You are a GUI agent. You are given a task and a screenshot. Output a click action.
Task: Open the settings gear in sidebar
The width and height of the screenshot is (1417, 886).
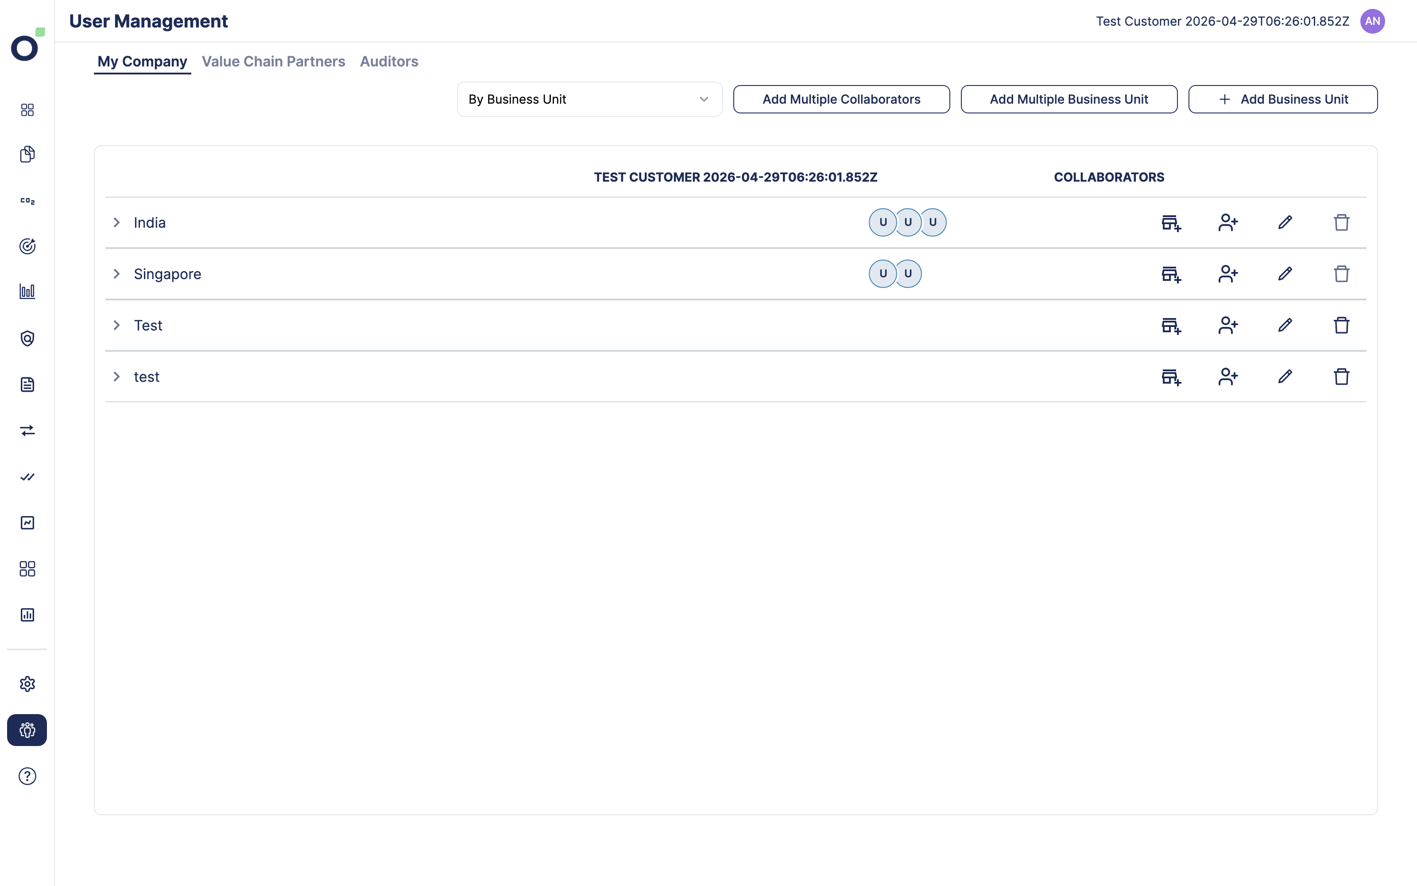[27, 684]
